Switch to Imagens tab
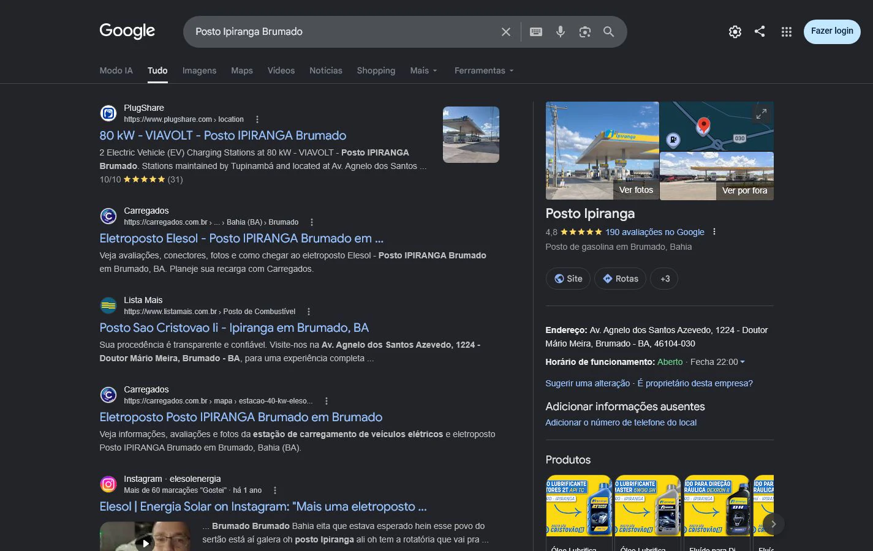 pos(199,70)
